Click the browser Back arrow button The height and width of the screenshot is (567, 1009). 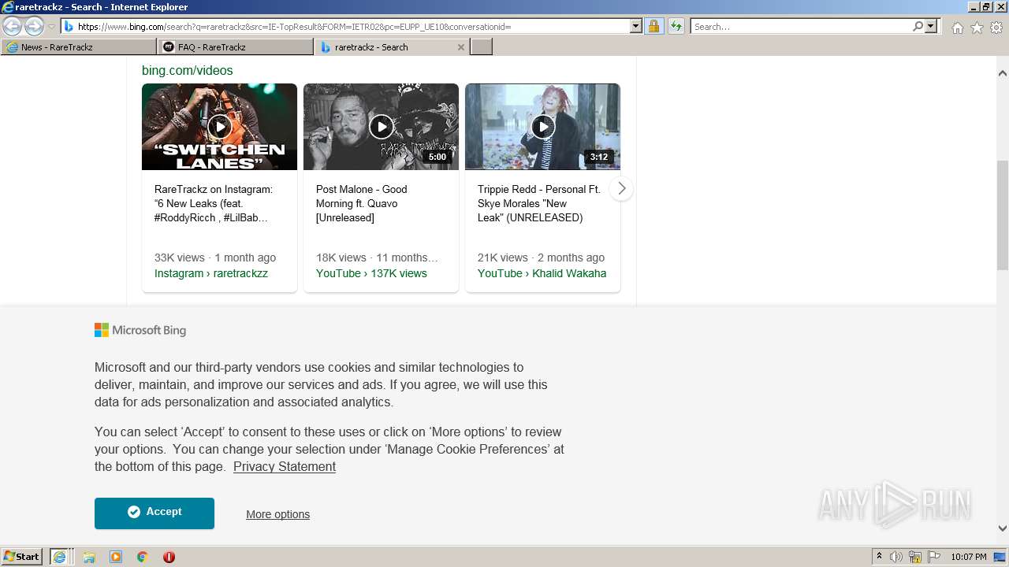(13, 26)
